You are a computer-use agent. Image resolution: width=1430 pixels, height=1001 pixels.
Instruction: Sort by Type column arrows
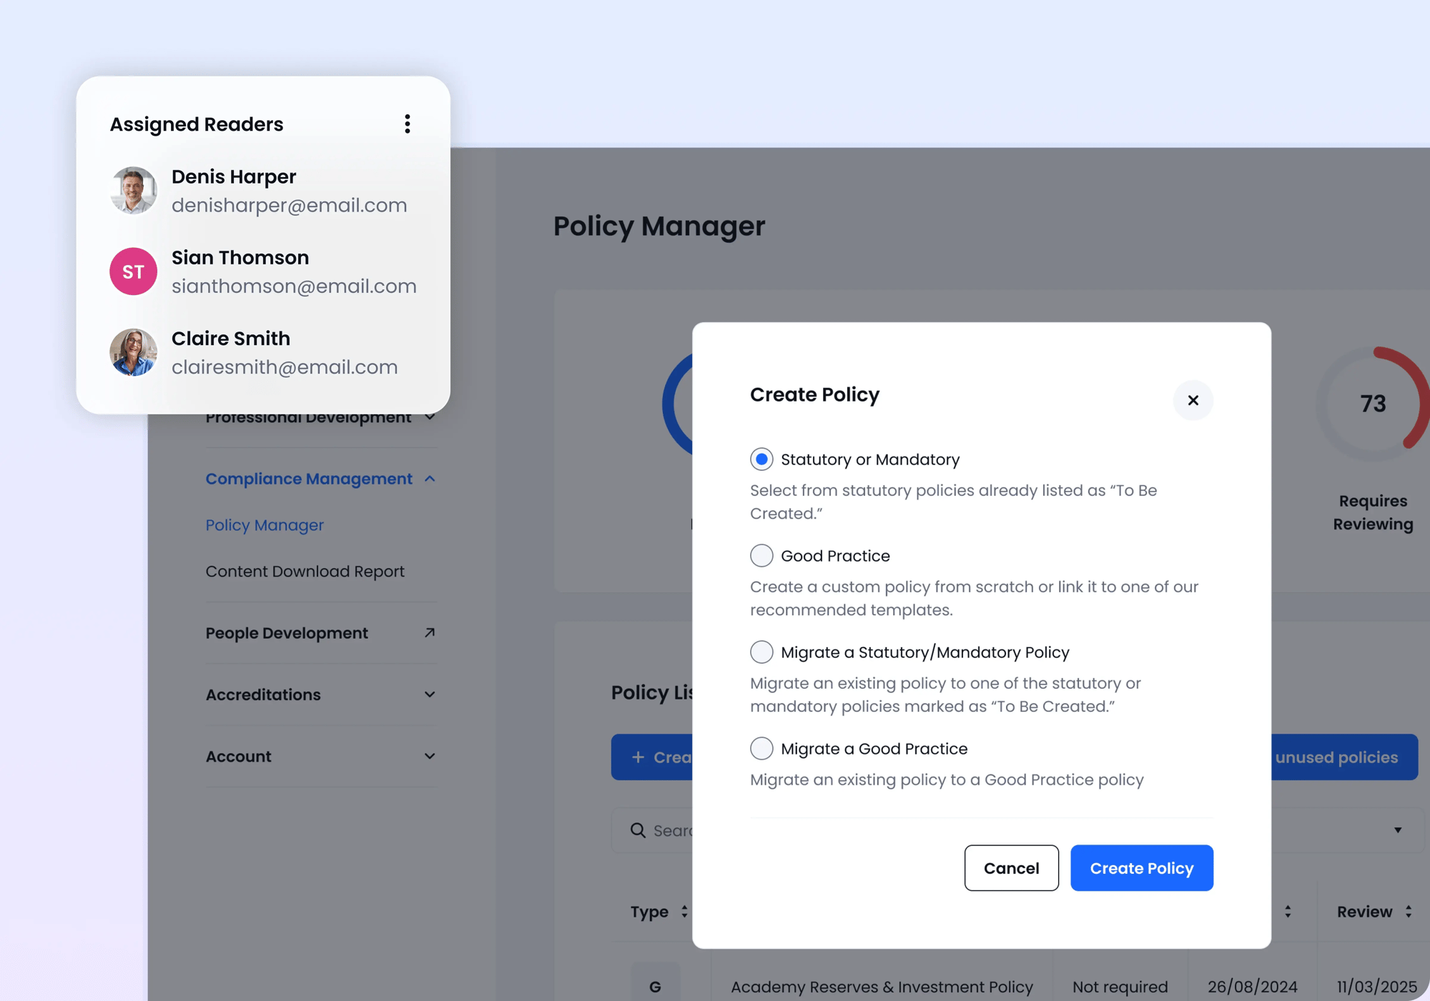click(684, 912)
